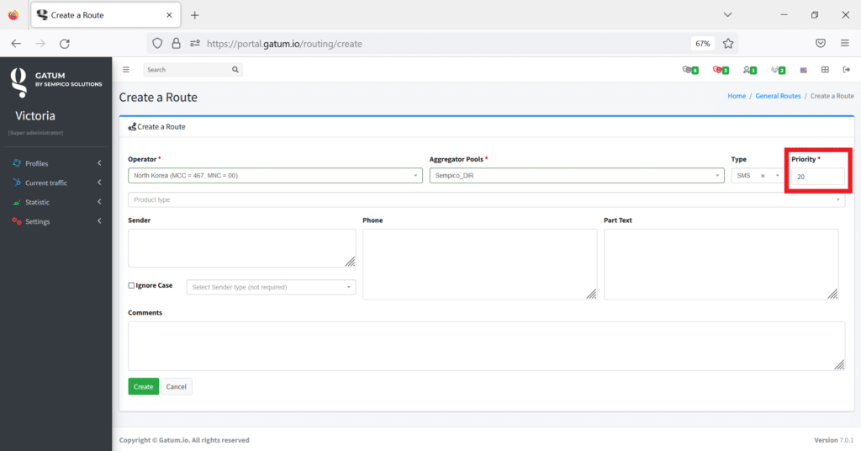Viewport: 861px width, 451px height.
Task: Enable the Ignore Case checkbox
Action: [x=131, y=285]
